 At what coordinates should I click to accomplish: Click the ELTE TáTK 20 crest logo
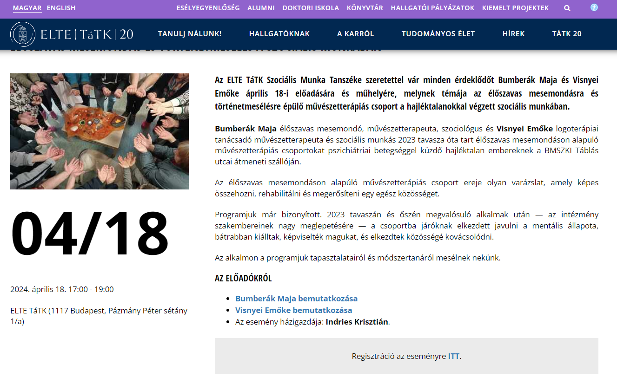[x=72, y=34]
